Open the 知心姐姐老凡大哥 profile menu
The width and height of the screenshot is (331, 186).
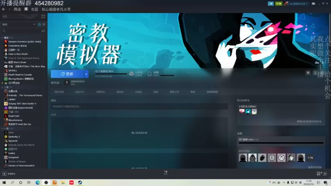point(56,9)
